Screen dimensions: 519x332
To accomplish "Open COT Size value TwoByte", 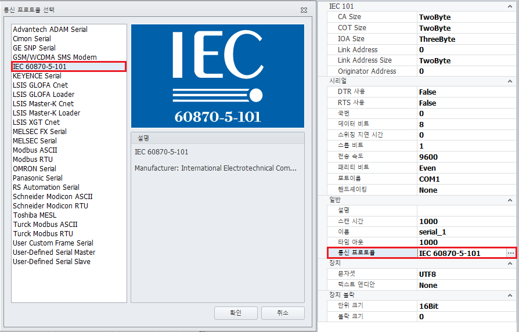I will (x=466, y=28).
